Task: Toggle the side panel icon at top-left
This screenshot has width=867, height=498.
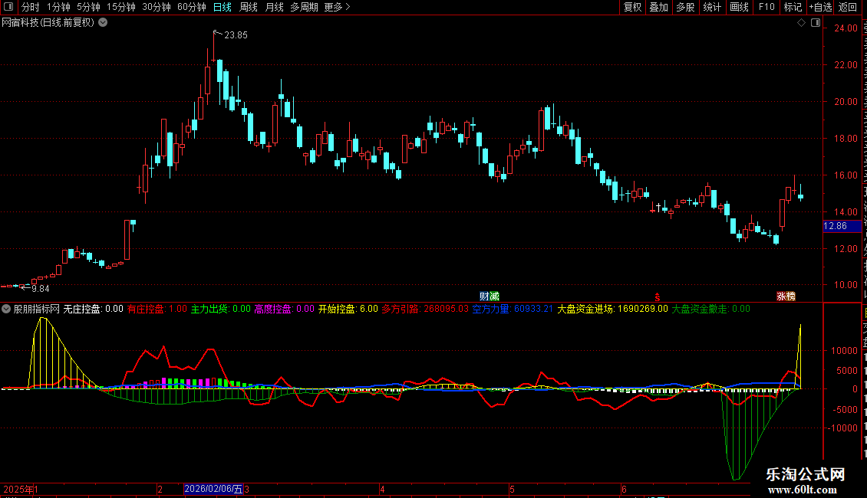Action: click(8, 7)
